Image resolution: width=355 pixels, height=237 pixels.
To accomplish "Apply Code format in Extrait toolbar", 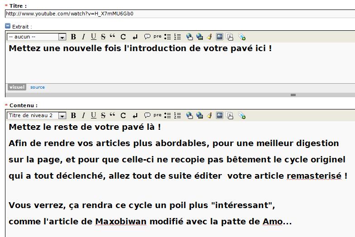I will (123, 37).
